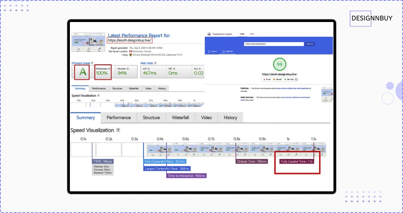The height and width of the screenshot is (213, 403).
Task: Open the large History tab
Action: [x=230, y=118]
